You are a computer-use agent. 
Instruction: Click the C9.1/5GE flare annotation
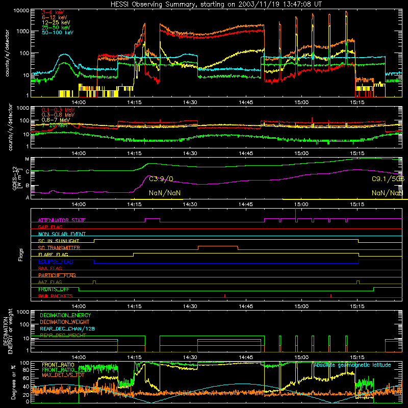point(388,179)
